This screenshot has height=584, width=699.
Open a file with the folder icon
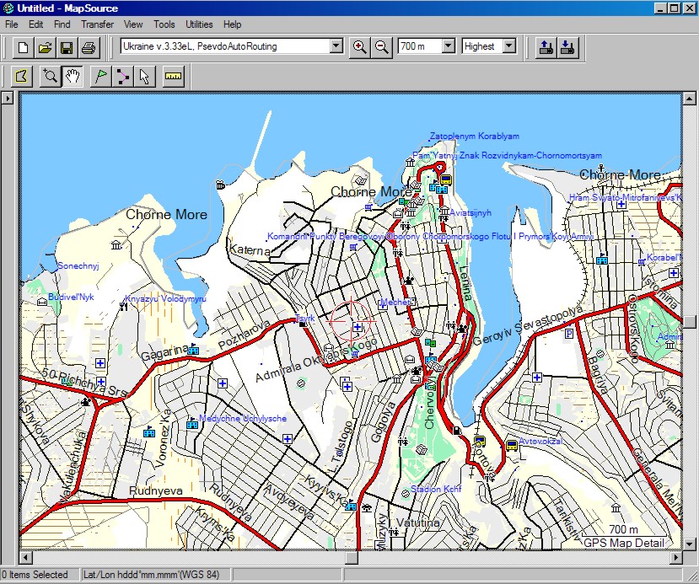click(x=45, y=47)
